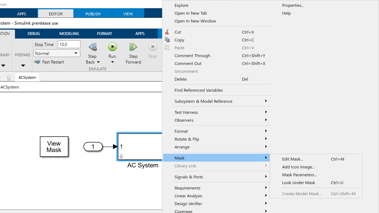This screenshot has height=213, width=379.
Task: Open the Normal simulation mode dropdown
Action: click(57, 54)
